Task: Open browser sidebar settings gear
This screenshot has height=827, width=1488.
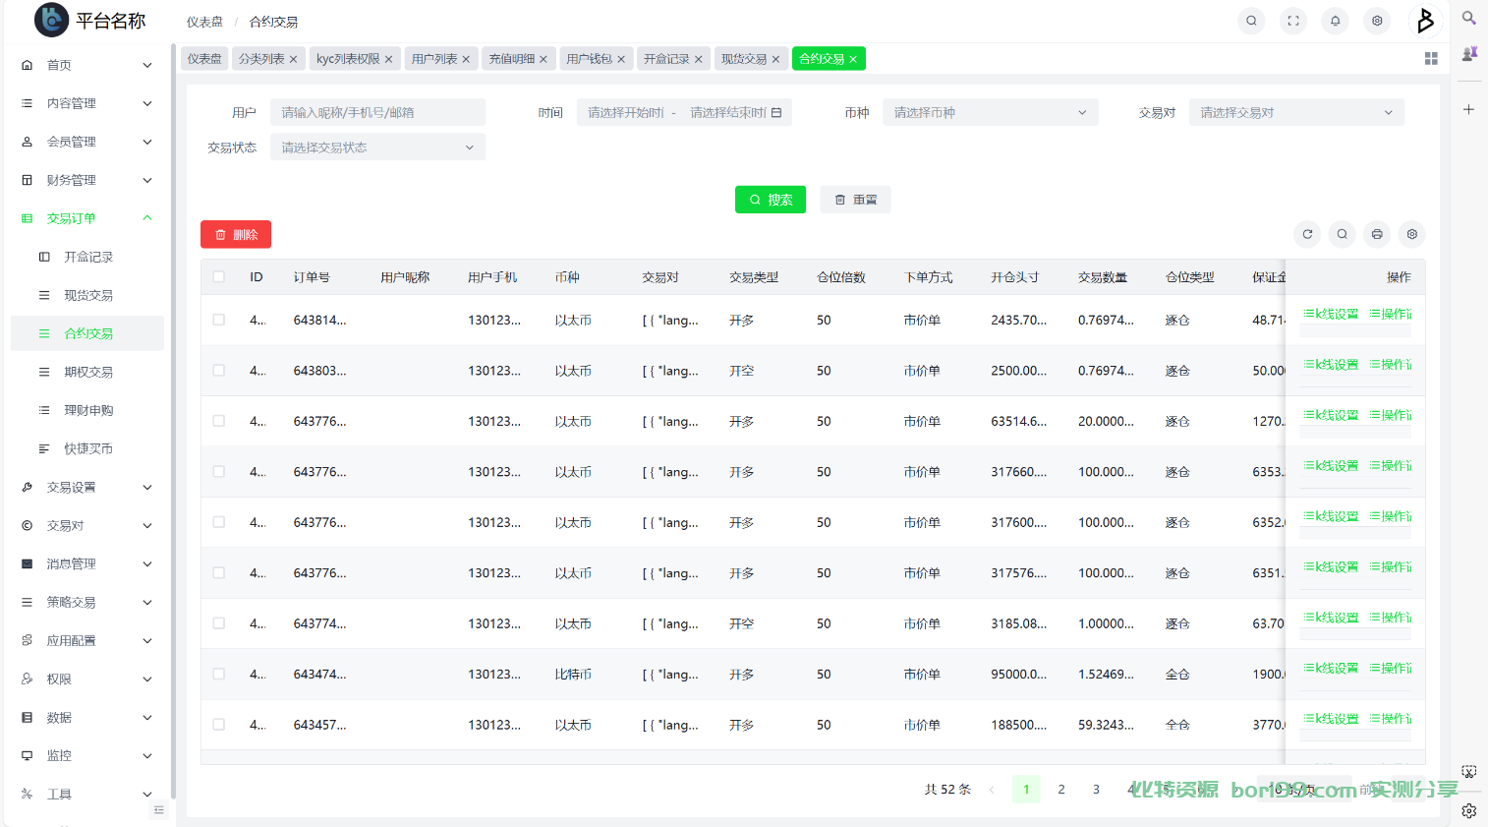Action: (1468, 810)
